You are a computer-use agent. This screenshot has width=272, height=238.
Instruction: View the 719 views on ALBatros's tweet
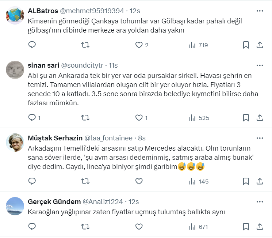pyautogui.click(x=199, y=45)
